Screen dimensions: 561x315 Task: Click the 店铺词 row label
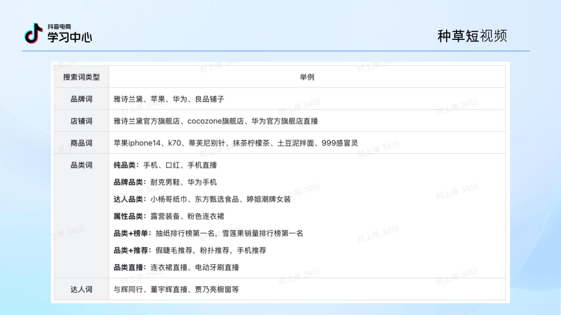[82, 121]
